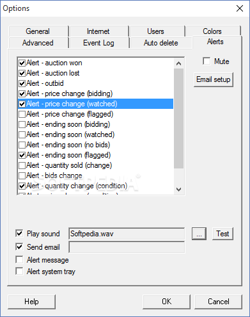Check Alert - ending soon (watched)
Viewport: 250px width, 317px height.
click(x=22, y=134)
